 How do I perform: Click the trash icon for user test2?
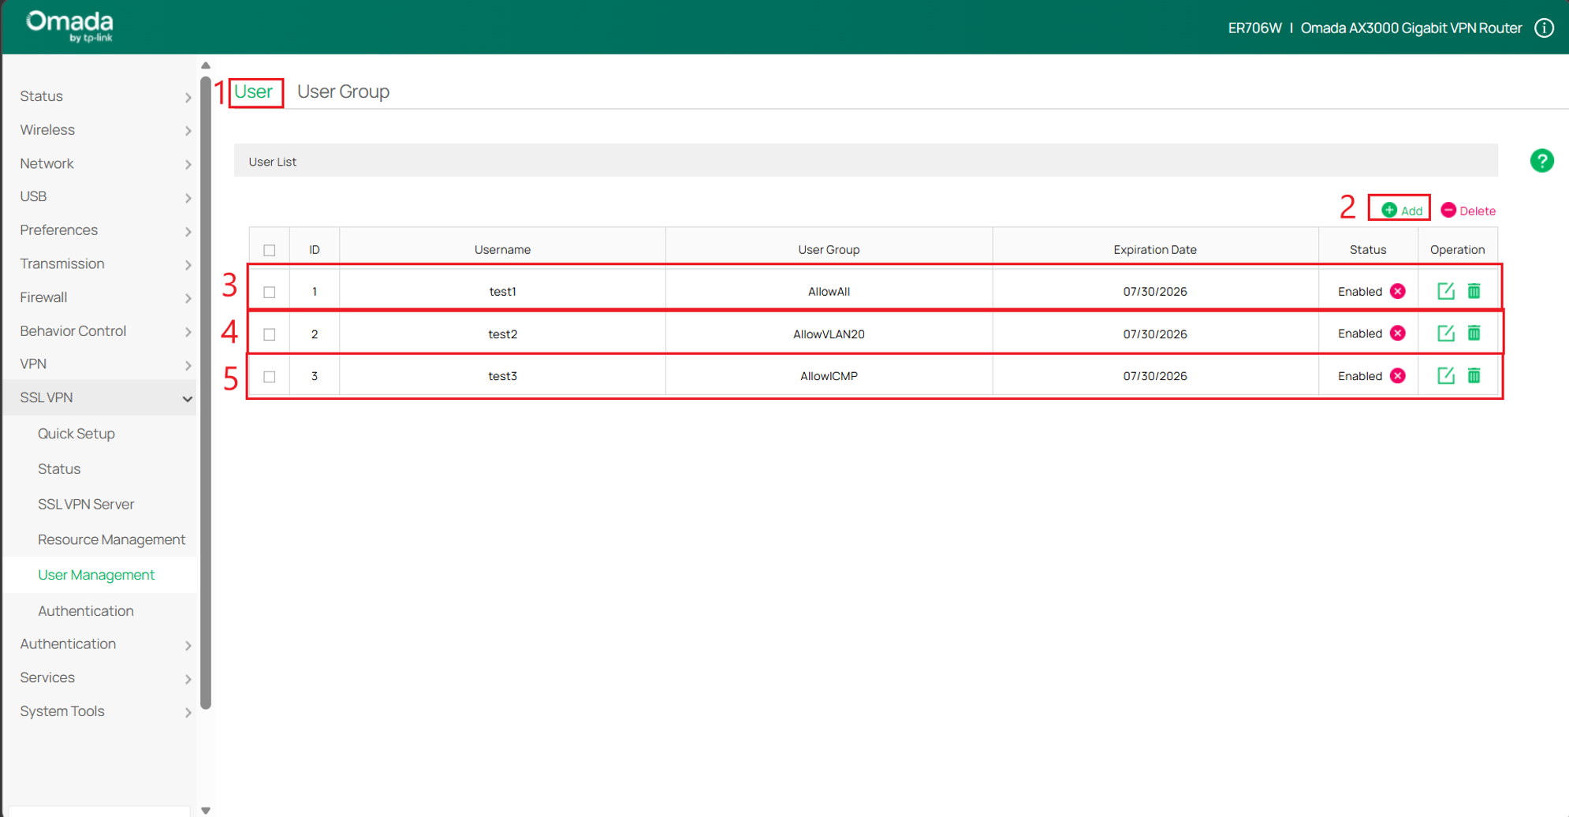pos(1474,334)
